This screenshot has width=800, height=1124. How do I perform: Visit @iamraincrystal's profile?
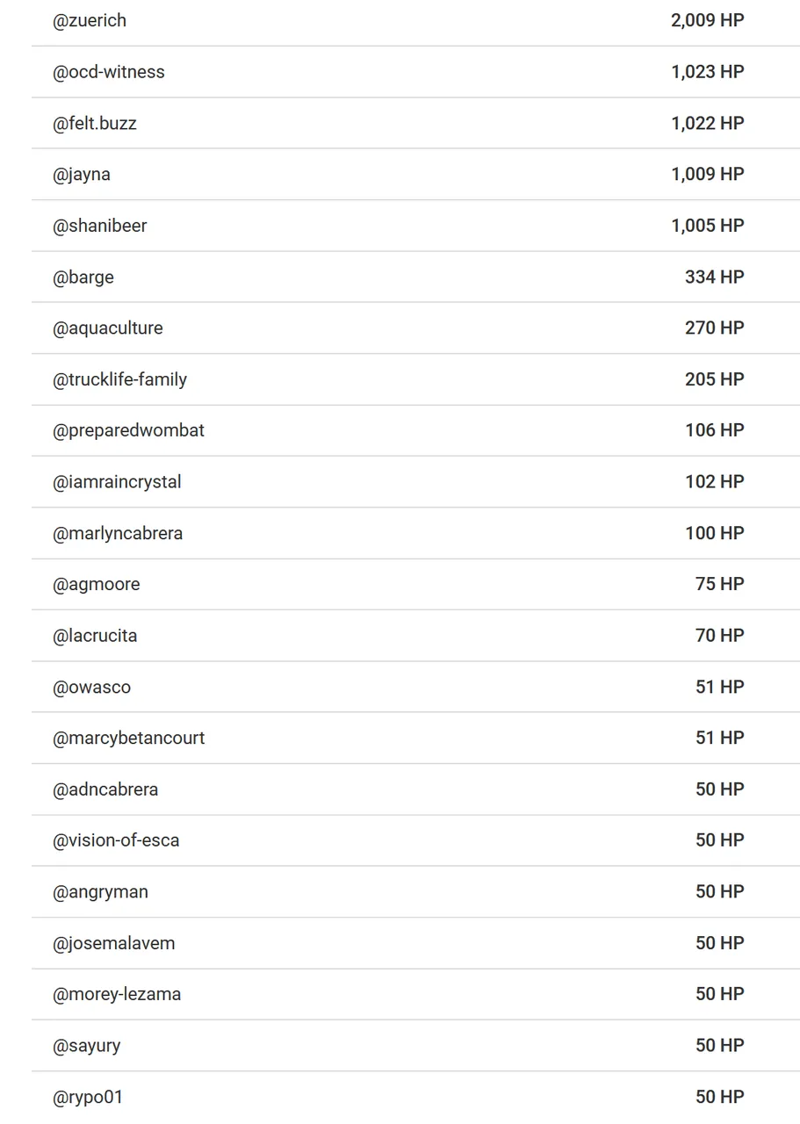pos(118,481)
